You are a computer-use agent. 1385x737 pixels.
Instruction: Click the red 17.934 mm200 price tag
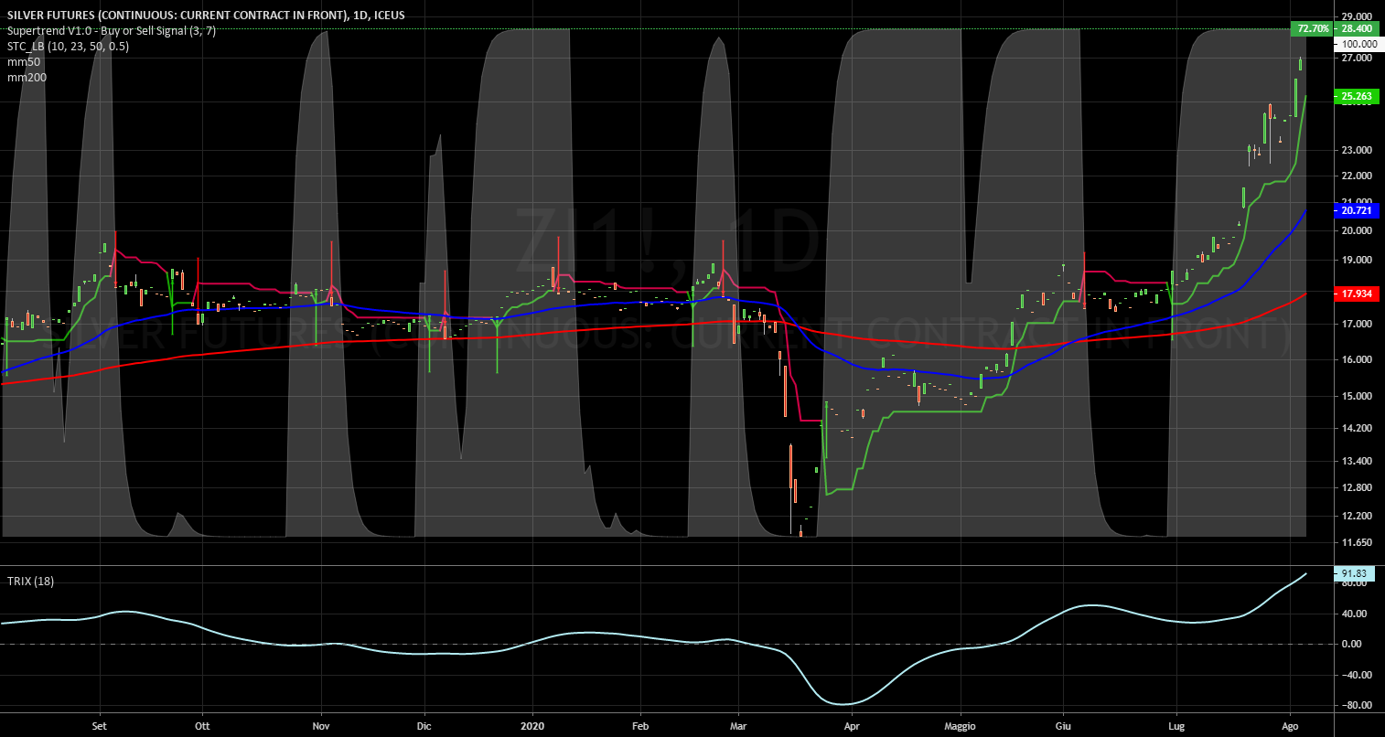pyautogui.click(x=1357, y=294)
